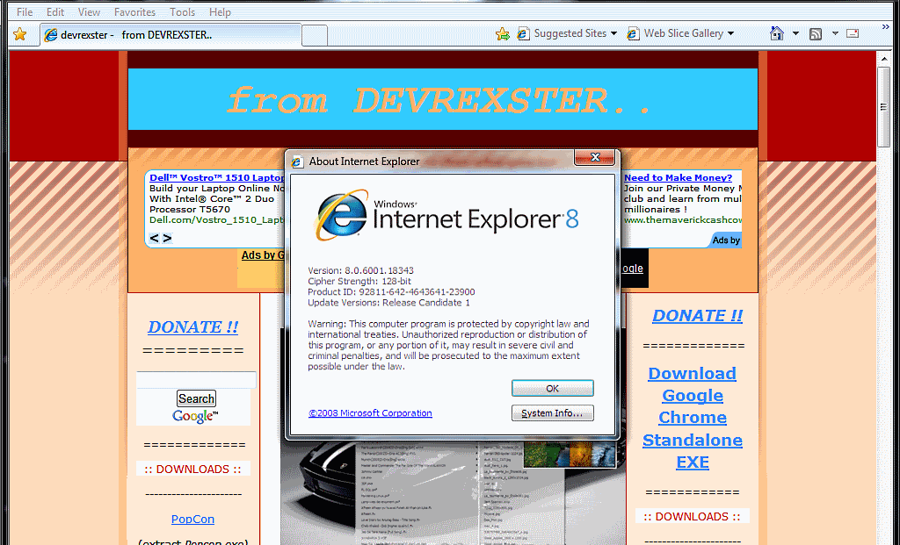Open the Help menu

tap(220, 12)
